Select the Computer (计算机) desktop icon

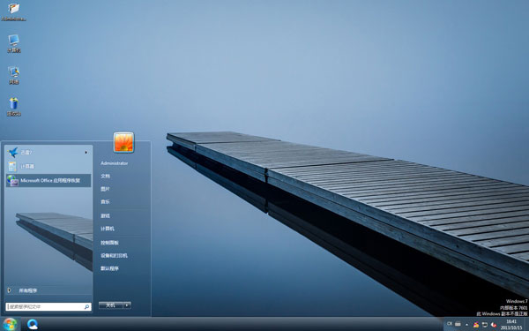14,43
